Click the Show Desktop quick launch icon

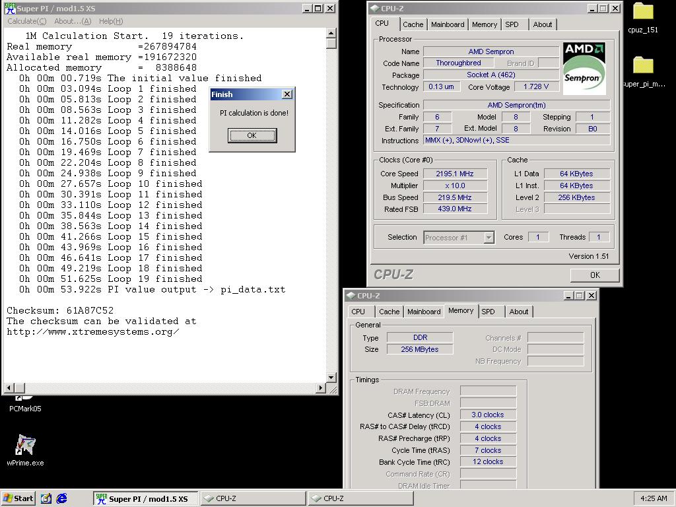[x=46, y=498]
